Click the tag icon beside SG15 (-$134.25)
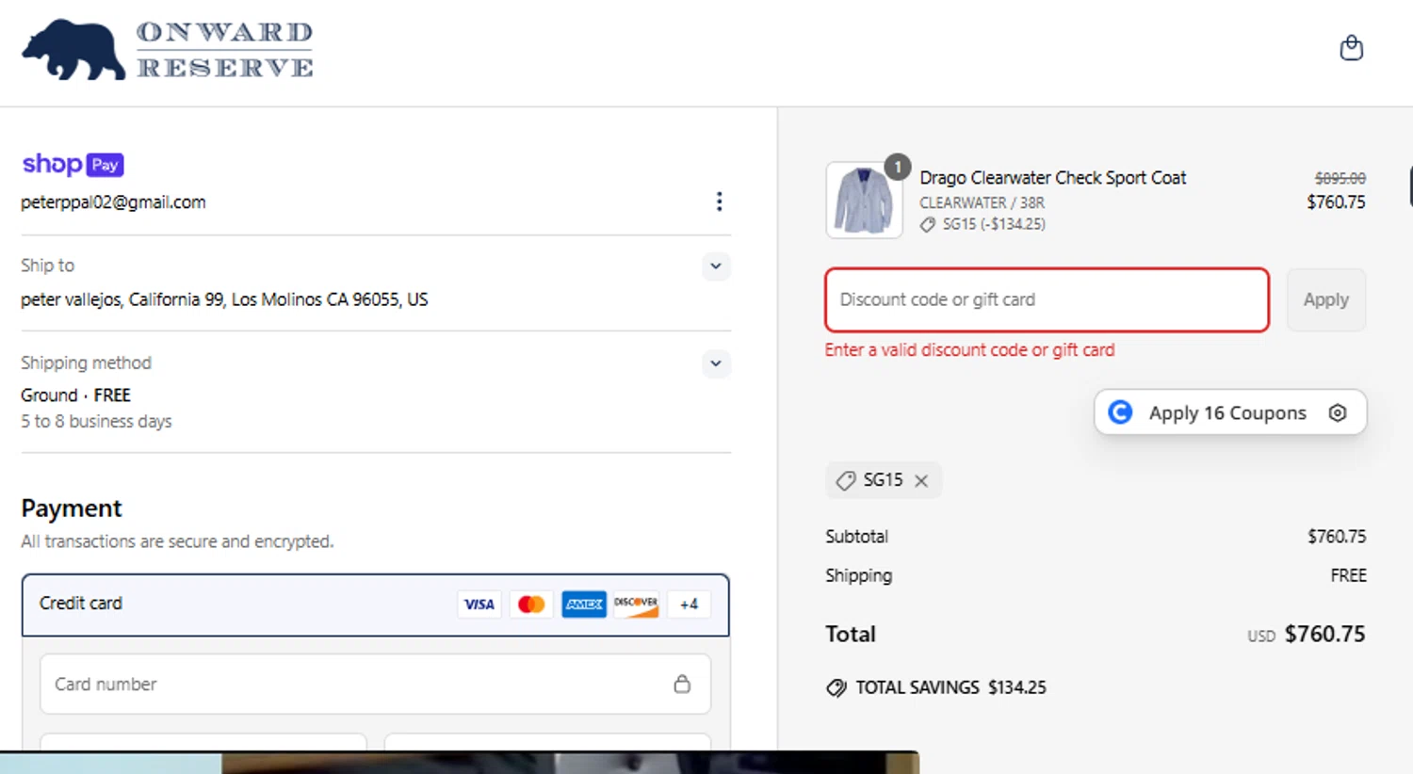1413x774 pixels. click(928, 224)
